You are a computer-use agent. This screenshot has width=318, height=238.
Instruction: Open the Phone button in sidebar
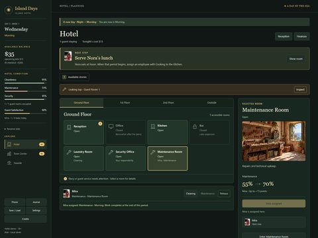[x=15, y=202]
